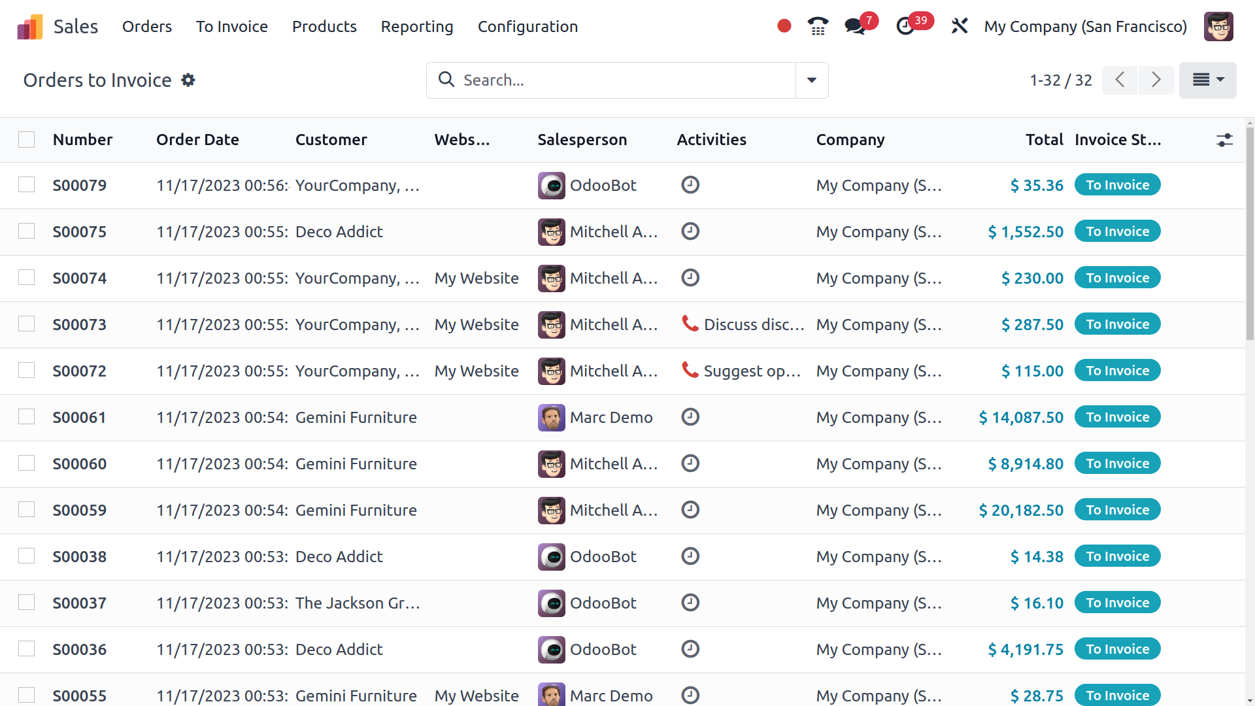Click the debug tools wrench icon
Viewport: 1255px width, 706px height.
tap(959, 26)
